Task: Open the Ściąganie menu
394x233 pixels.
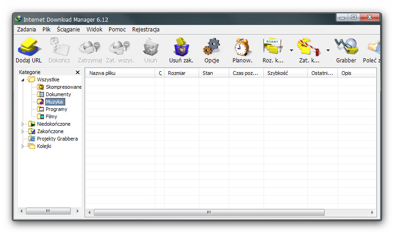Action: coord(68,29)
